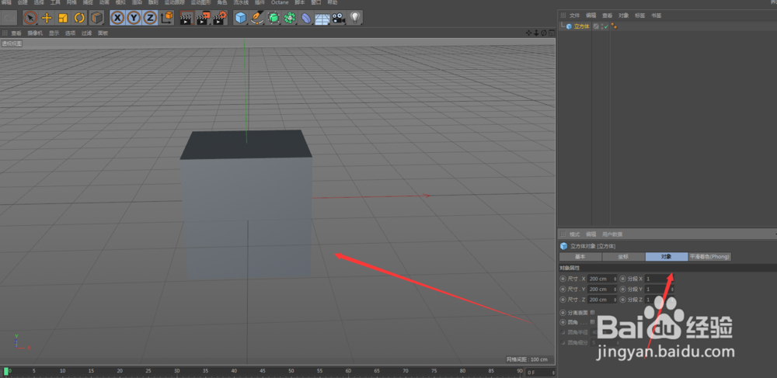Click the recent tools cube icon
This screenshot has height=378, width=777.
pos(96,19)
